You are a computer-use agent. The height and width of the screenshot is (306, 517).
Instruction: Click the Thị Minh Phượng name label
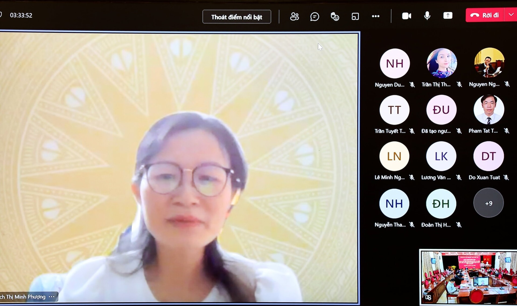pyautogui.click(x=23, y=297)
